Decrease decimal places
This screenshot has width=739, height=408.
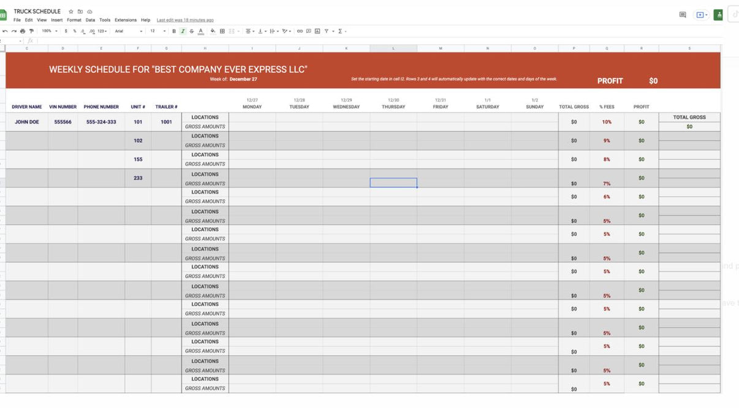coord(81,31)
